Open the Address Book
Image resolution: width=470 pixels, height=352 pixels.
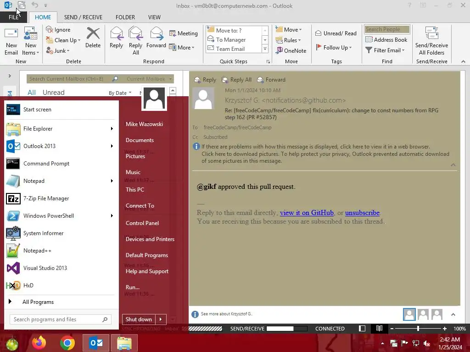click(x=386, y=39)
